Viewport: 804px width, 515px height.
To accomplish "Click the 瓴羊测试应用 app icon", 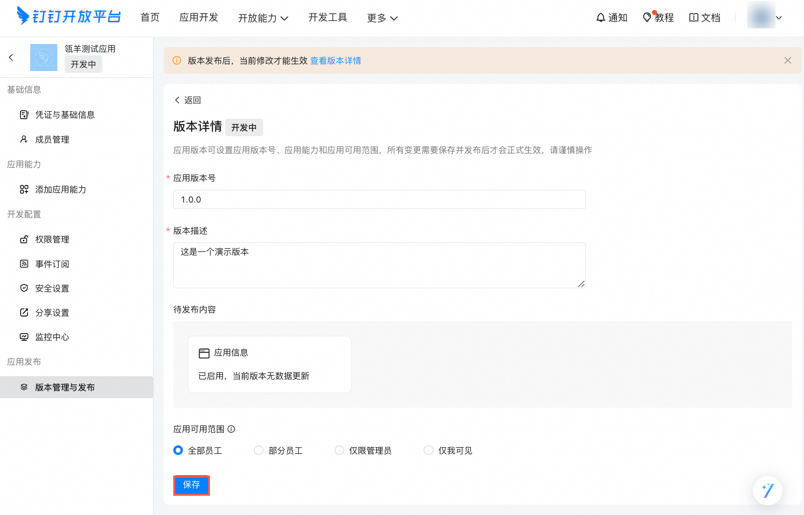I will [44, 57].
